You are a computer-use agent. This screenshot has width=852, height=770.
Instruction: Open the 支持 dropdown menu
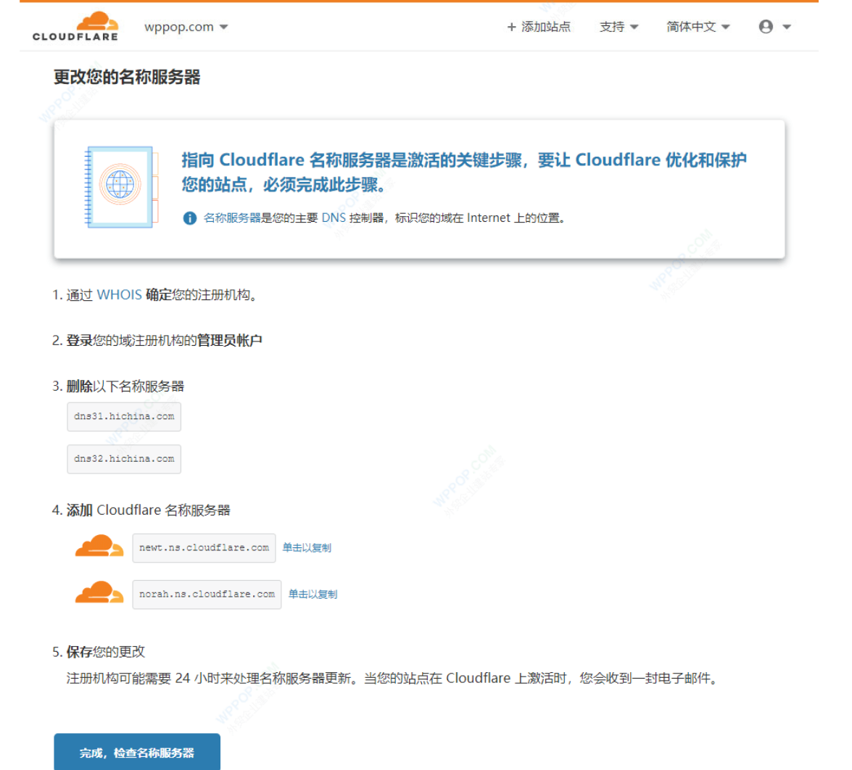pyautogui.click(x=619, y=27)
